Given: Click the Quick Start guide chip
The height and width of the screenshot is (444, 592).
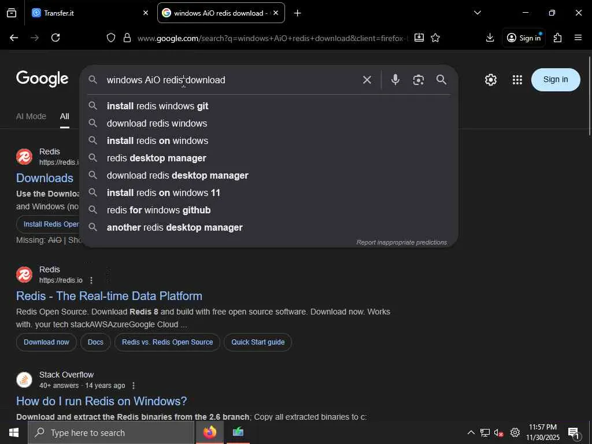Looking at the screenshot, I should (258, 342).
